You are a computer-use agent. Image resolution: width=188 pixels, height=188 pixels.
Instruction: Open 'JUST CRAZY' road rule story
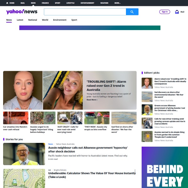[x=68, y=129]
